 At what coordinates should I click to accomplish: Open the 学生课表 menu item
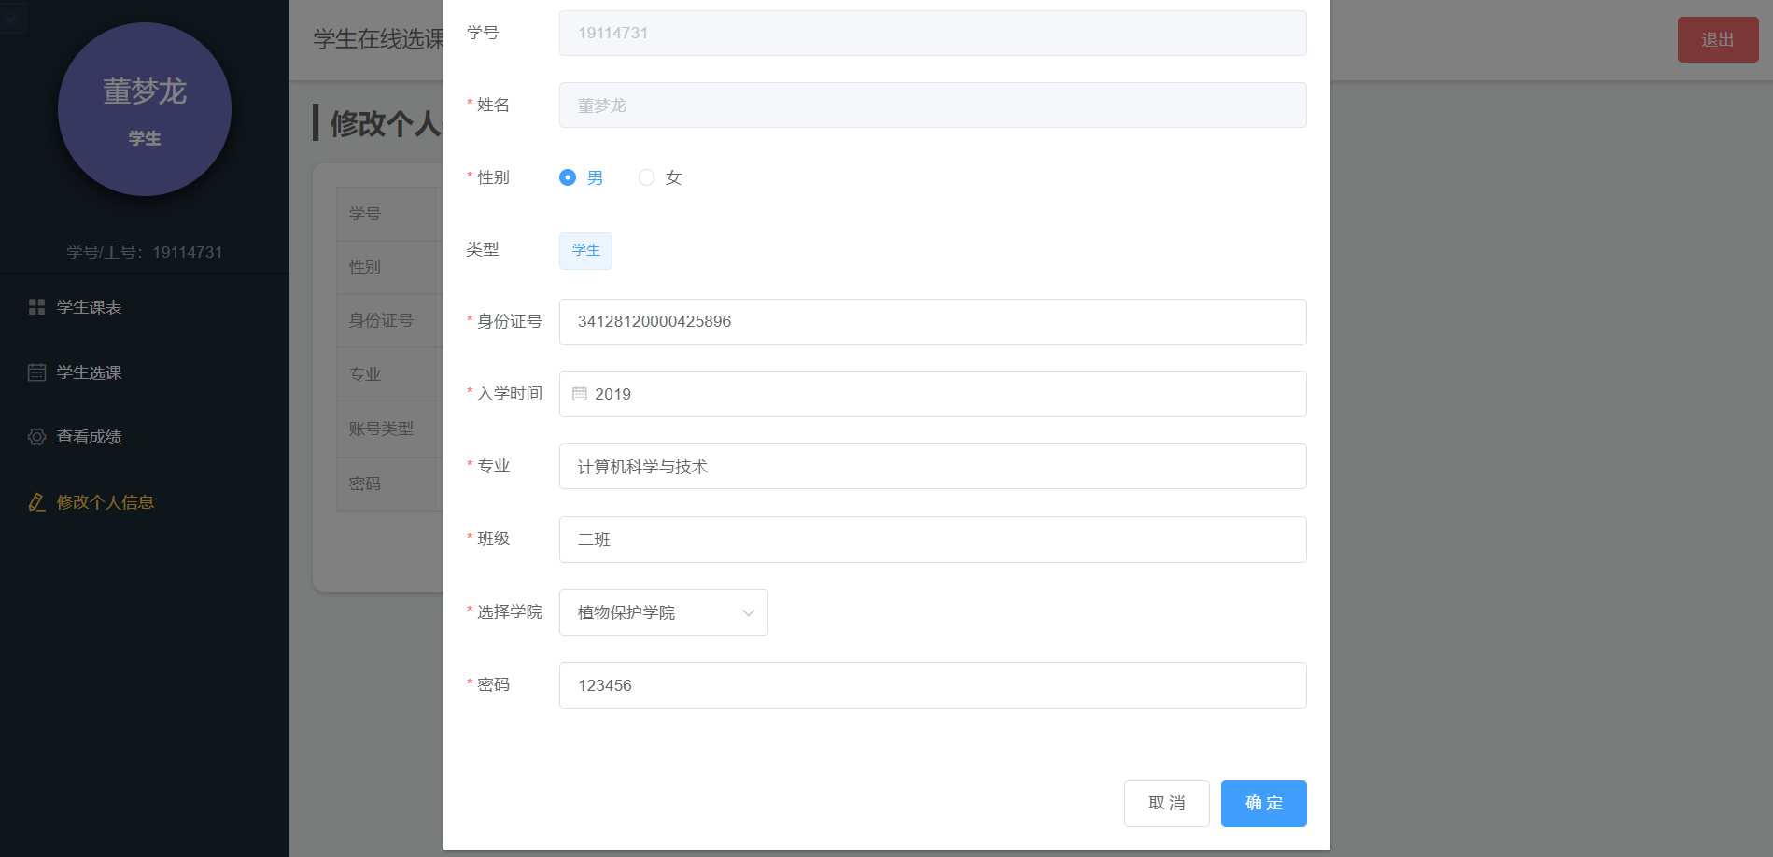145,307
